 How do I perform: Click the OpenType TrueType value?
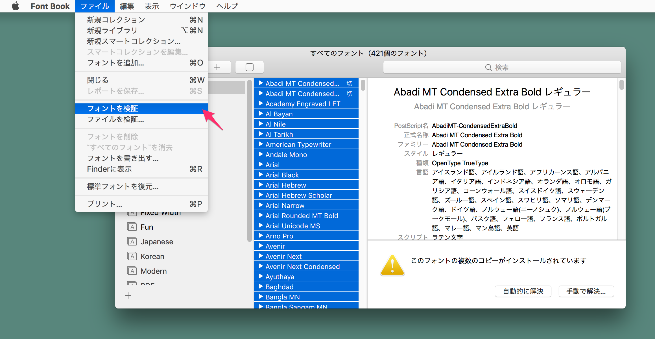pyautogui.click(x=460, y=163)
